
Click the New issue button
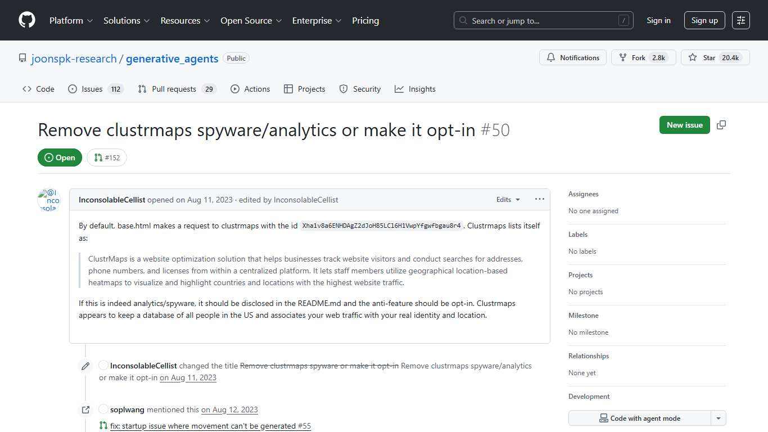[x=684, y=125]
